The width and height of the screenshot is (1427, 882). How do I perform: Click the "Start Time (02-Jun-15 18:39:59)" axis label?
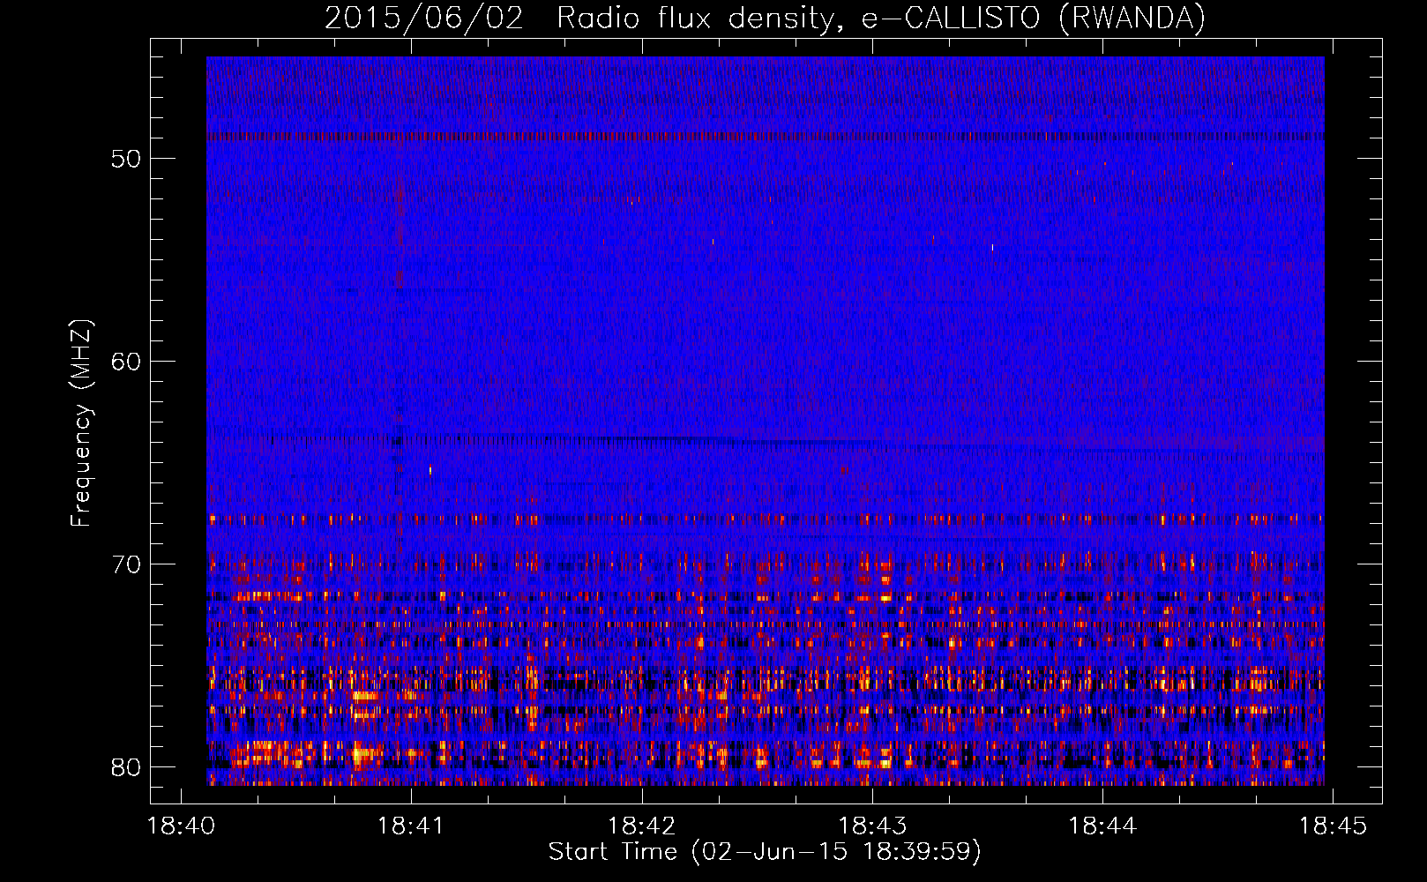[765, 852]
